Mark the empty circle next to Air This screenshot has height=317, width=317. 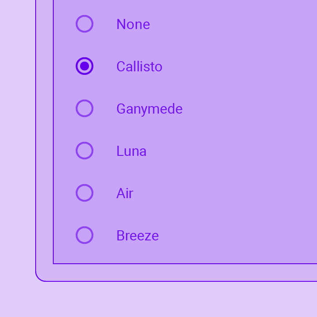click(85, 193)
